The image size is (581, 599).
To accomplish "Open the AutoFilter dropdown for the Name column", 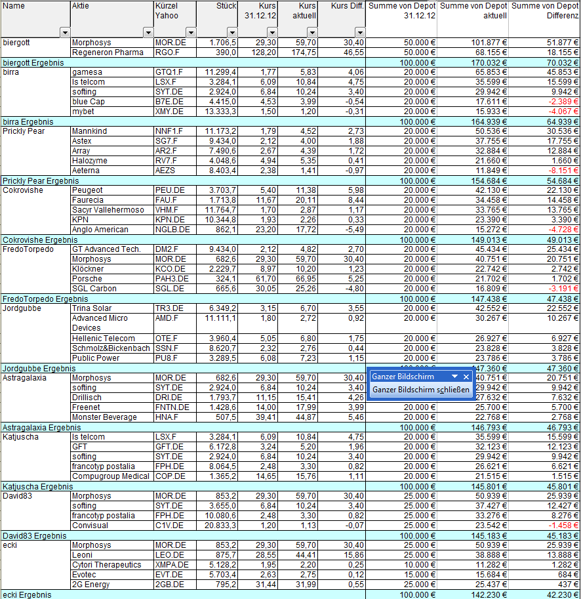I will tap(64, 31).
